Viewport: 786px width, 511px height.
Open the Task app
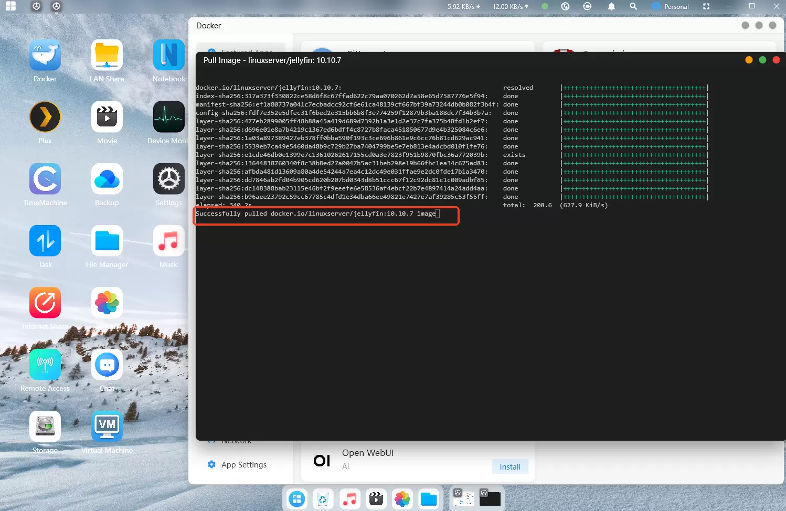pyautogui.click(x=45, y=241)
